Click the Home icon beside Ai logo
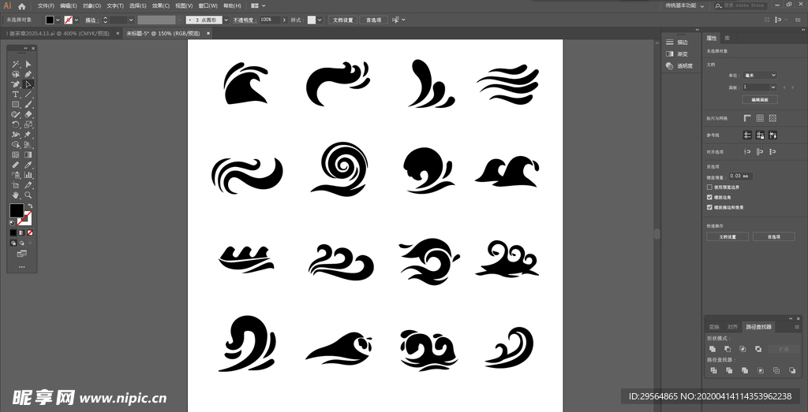The width and height of the screenshot is (808, 412). 22,6
